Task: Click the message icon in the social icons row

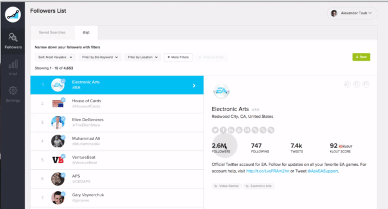Action: pos(247,130)
